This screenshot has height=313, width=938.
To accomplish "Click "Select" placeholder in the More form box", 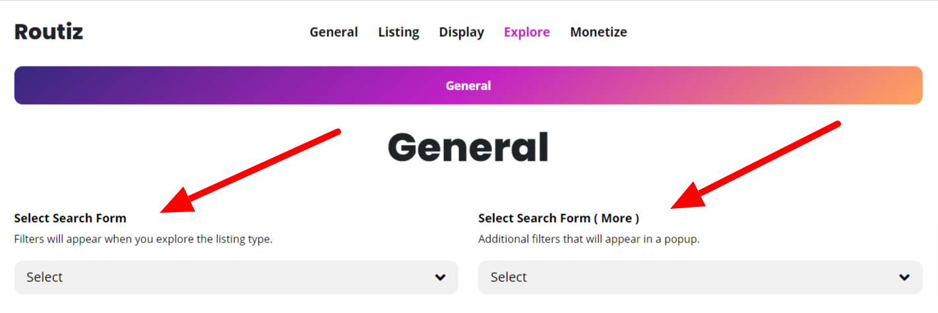I will [509, 277].
